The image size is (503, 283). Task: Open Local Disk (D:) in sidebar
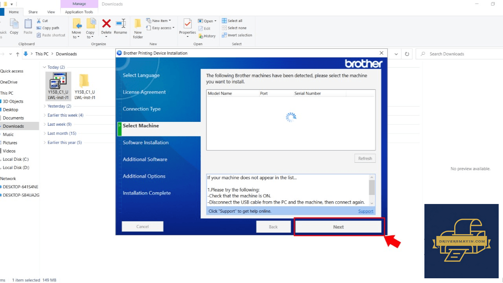pos(16,167)
